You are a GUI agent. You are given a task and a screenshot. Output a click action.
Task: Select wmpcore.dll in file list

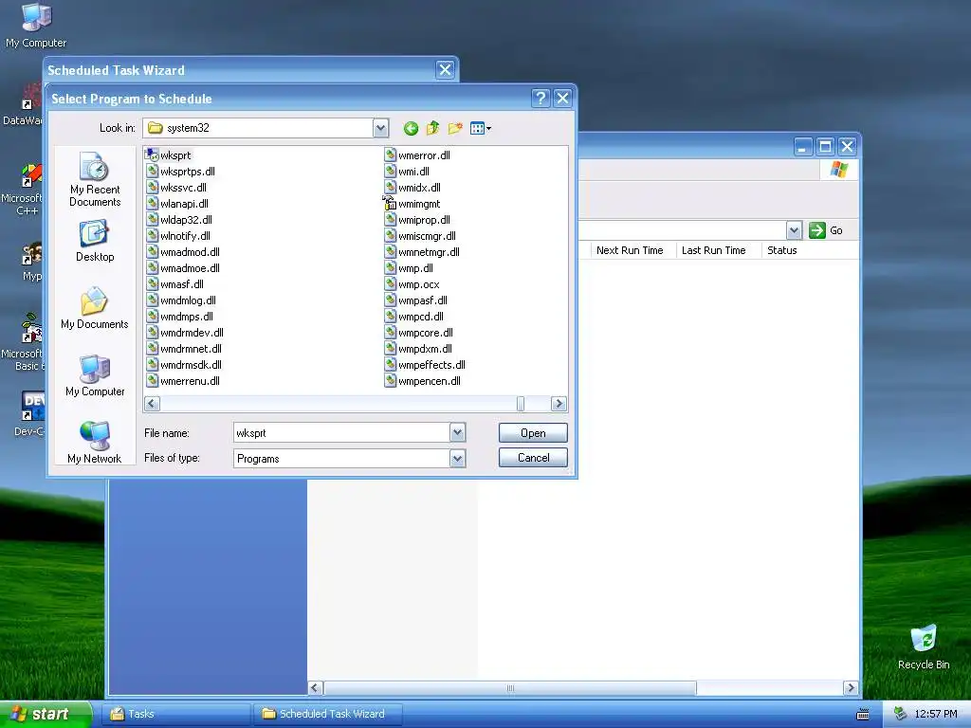(x=418, y=333)
